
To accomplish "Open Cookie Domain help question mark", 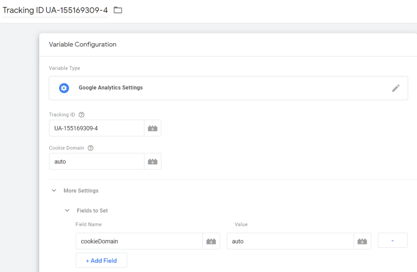I will 91,148.
